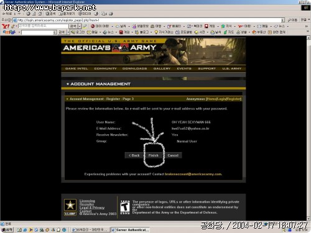The image size is (311, 233).
Task: Click the Cancel button
Action: [x=173, y=155]
